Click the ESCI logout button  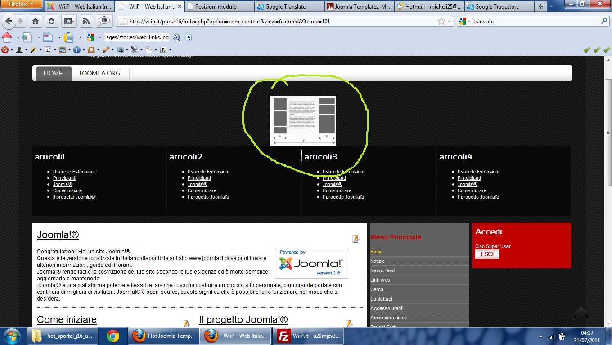click(x=487, y=254)
